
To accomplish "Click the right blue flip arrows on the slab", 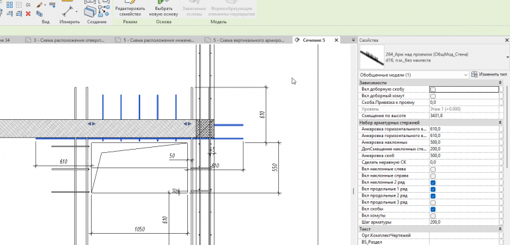I will (x=187, y=124).
